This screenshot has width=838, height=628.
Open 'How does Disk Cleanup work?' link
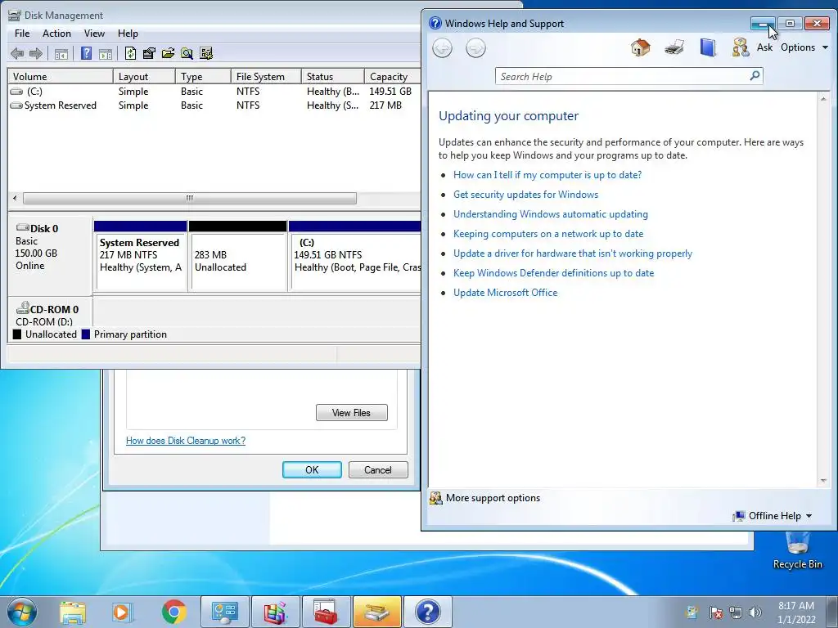(x=186, y=441)
